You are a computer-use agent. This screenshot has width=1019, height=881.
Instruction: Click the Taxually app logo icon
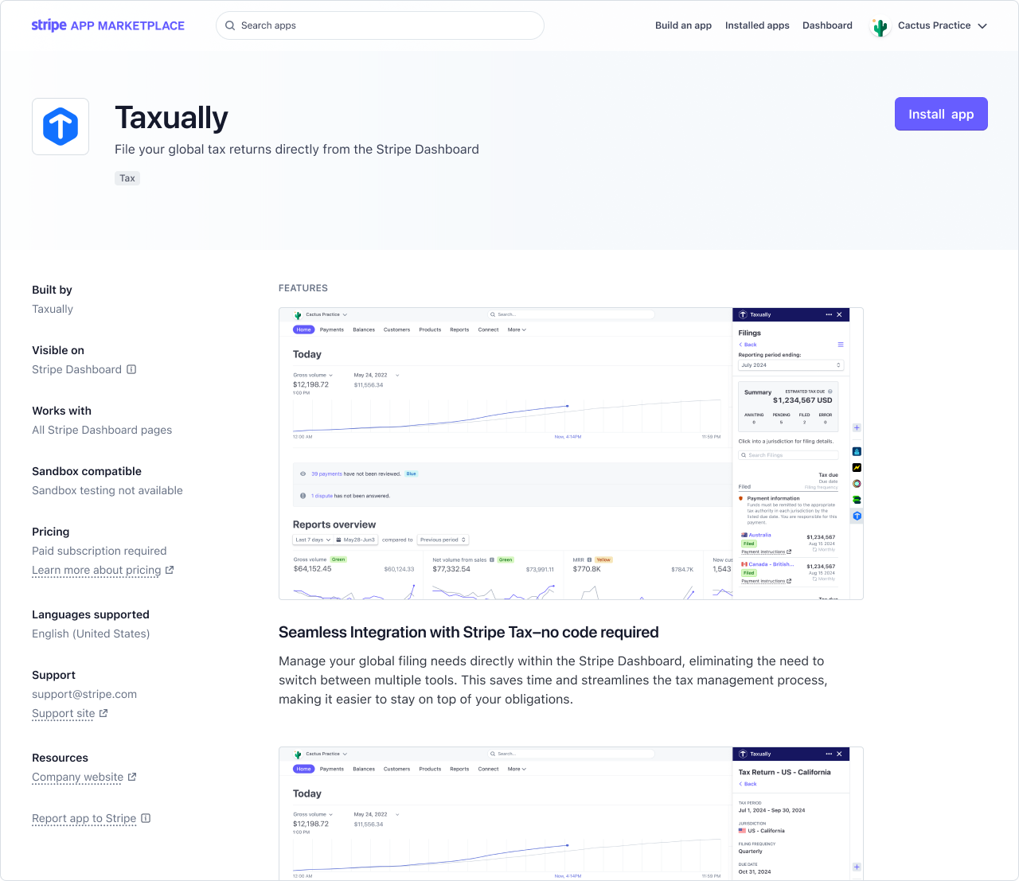coord(61,127)
